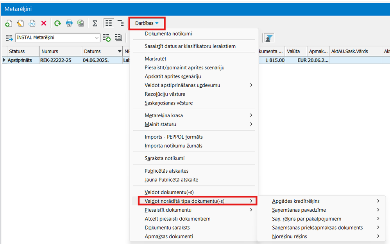This screenshot has height=244, width=390.
Task: Open the Darbības dropdown menu
Action: [147, 23]
